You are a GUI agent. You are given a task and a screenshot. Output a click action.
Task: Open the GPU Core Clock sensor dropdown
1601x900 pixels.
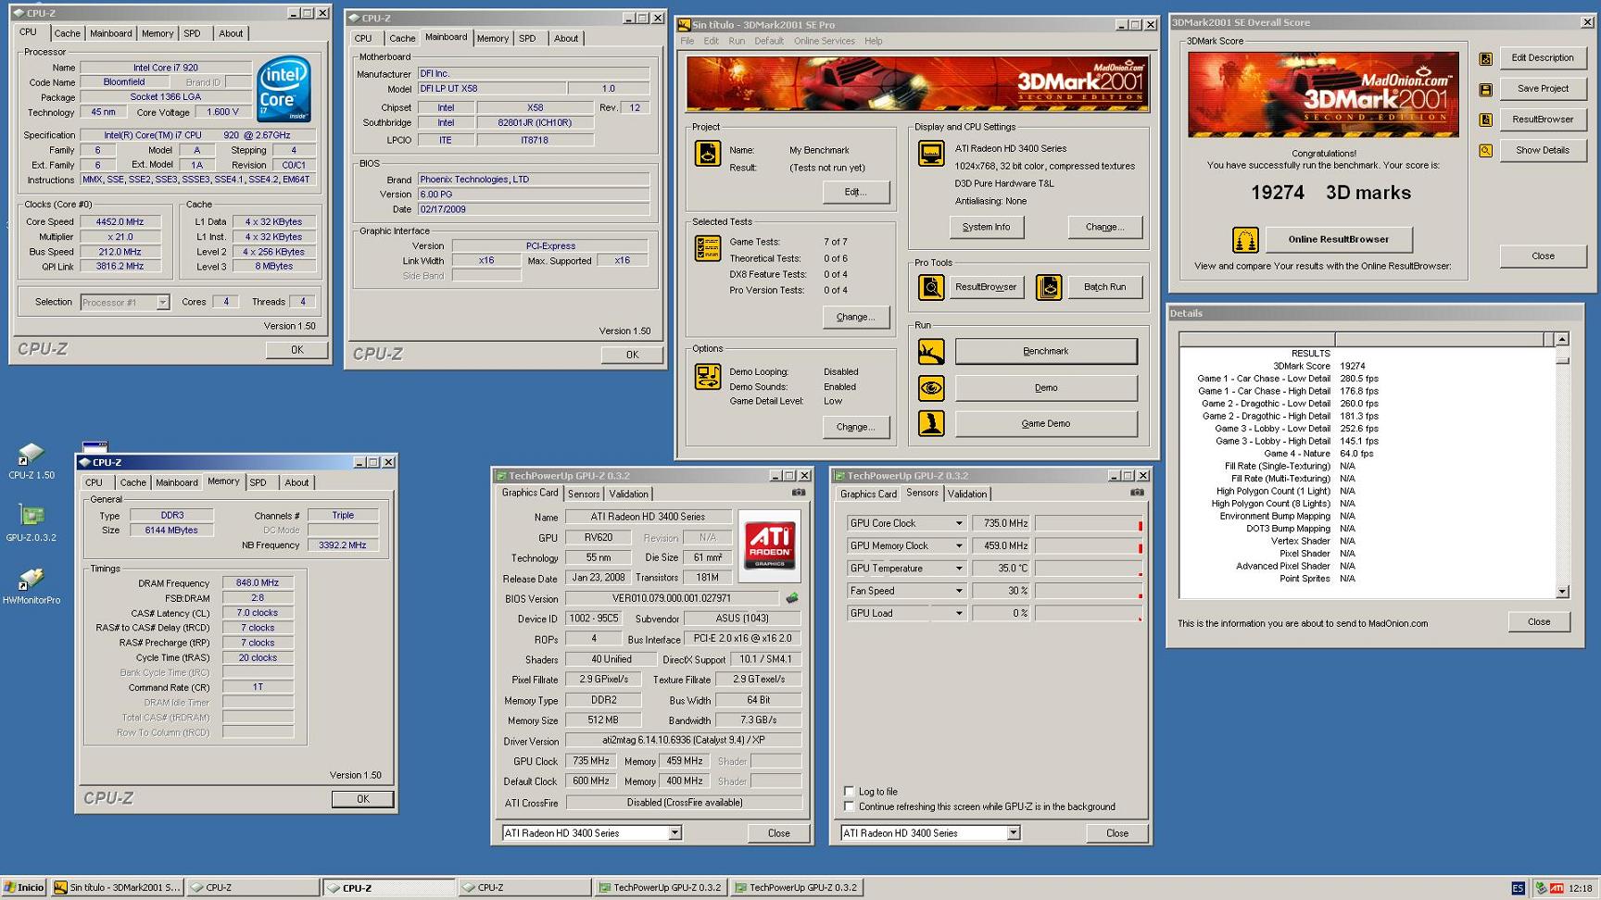point(959,523)
